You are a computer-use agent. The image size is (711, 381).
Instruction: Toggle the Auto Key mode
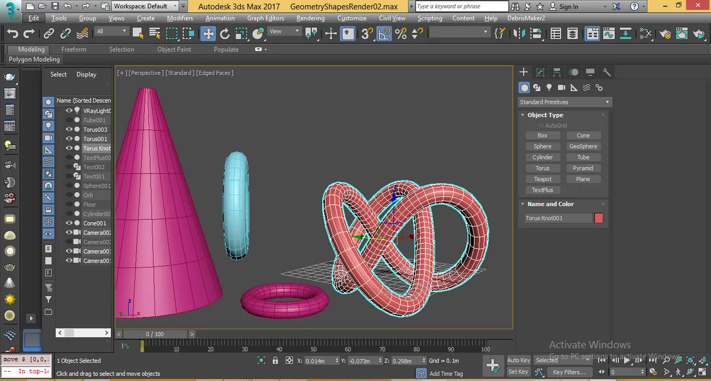[518, 360]
